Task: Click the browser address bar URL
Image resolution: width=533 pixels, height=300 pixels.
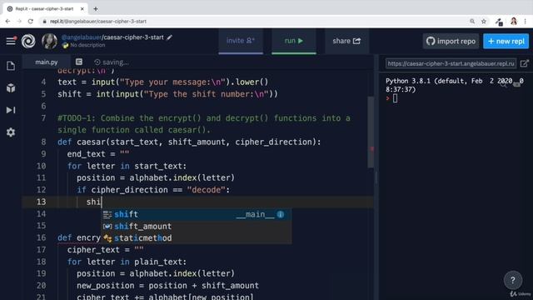Action: pos(98,22)
